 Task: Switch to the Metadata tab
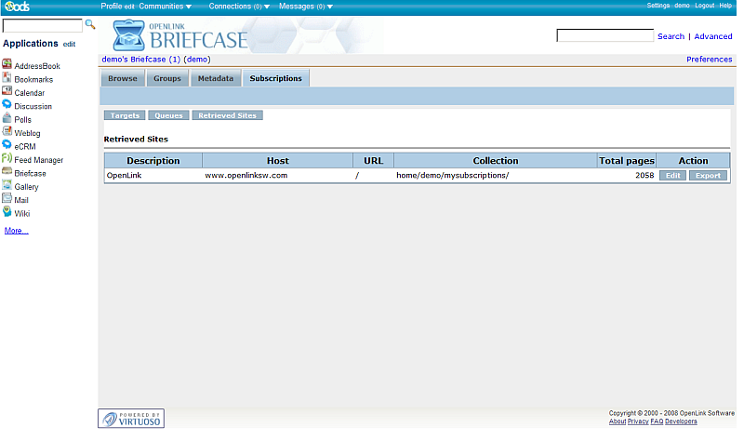pyautogui.click(x=216, y=79)
